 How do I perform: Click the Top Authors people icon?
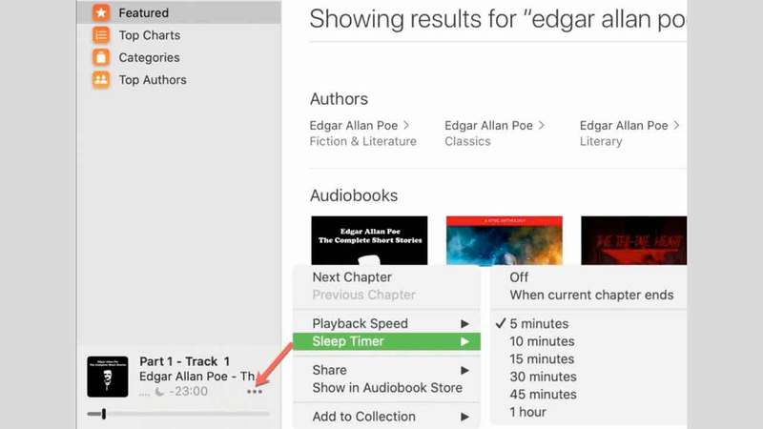coord(100,80)
